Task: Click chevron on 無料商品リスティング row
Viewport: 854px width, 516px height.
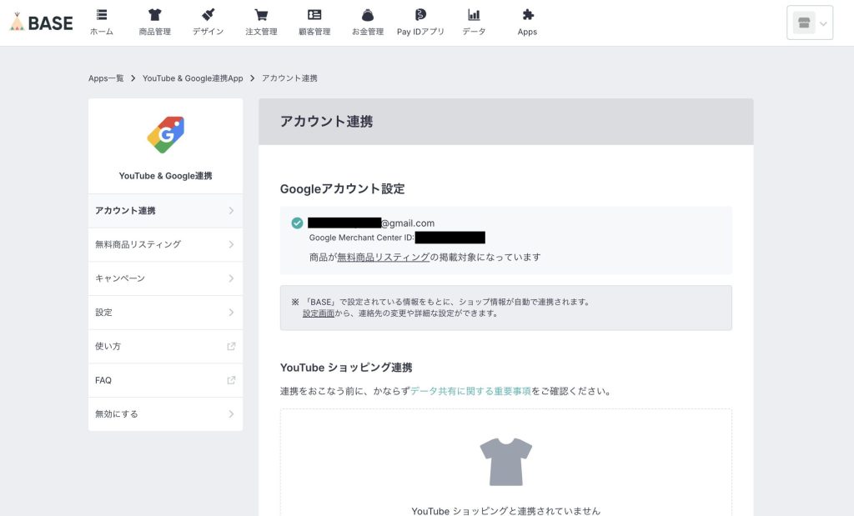Action: click(231, 244)
